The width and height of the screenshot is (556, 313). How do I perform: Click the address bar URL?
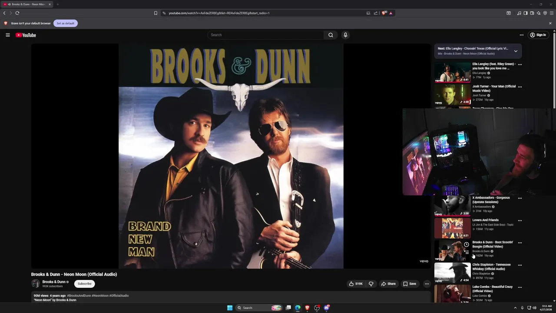(x=219, y=13)
